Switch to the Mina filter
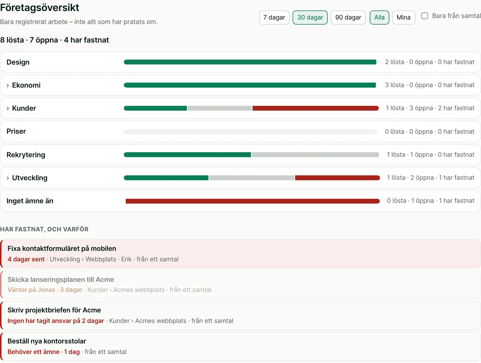481x363 pixels. (x=403, y=18)
